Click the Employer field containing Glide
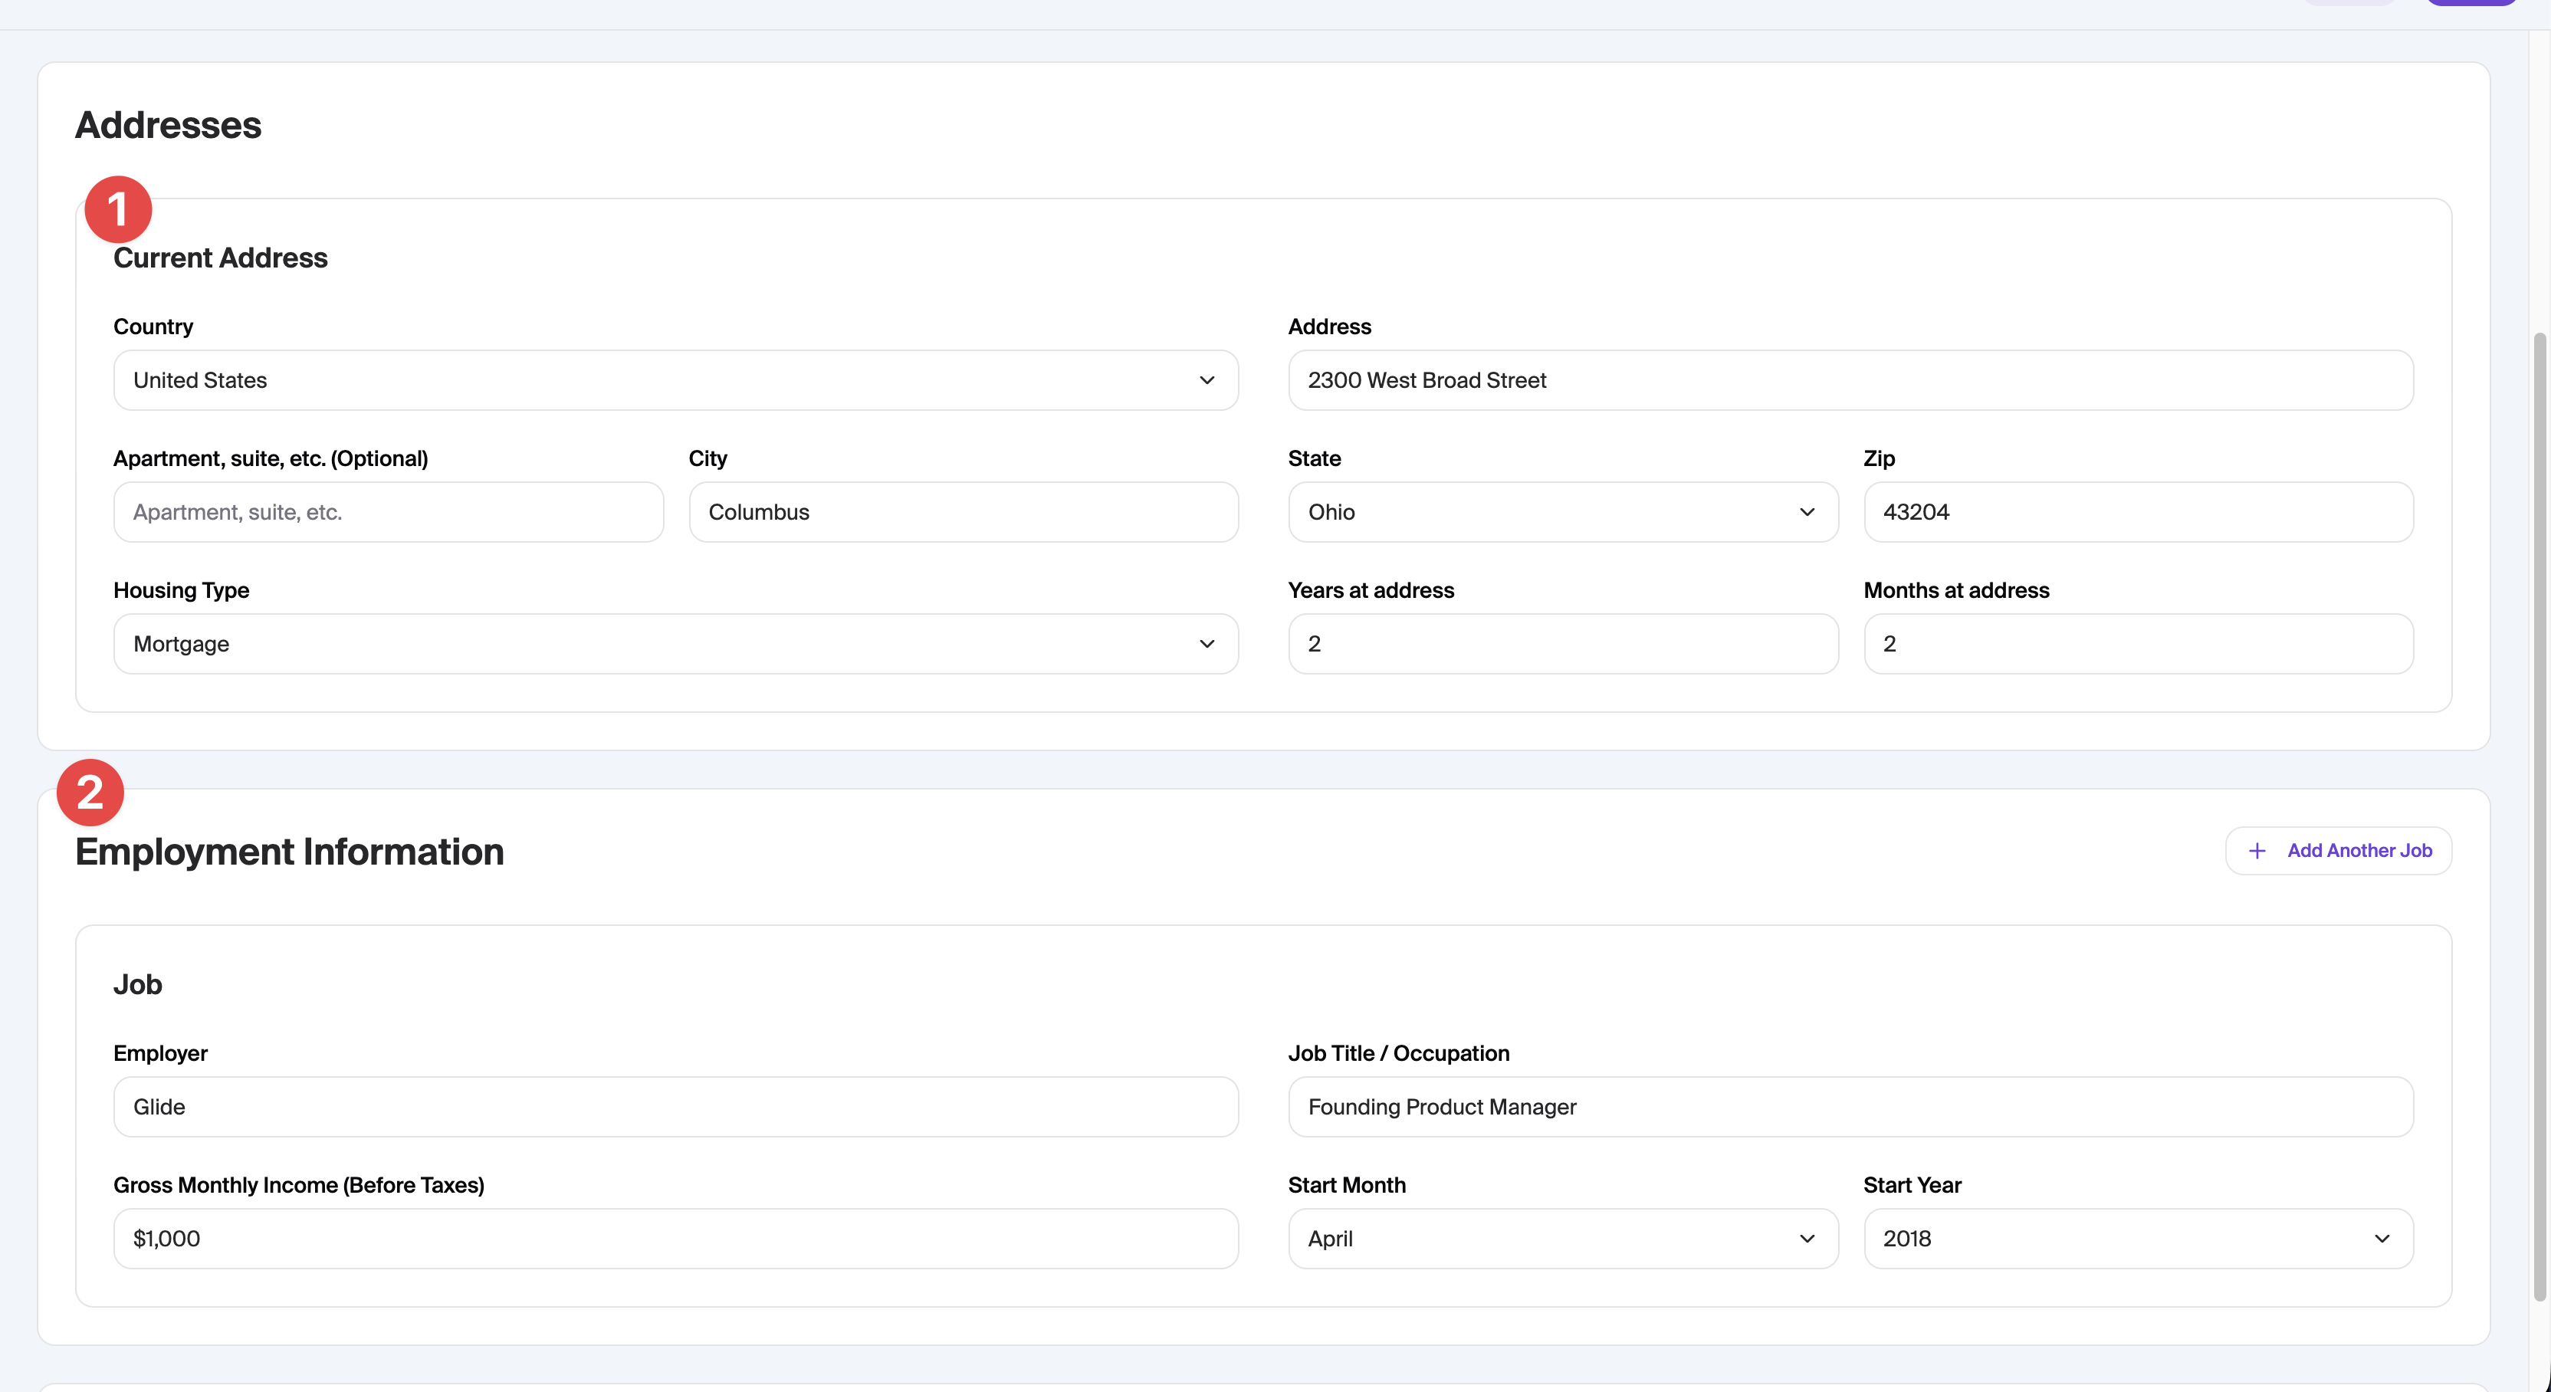Viewport: 2551px width, 1392px height. (675, 1107)
